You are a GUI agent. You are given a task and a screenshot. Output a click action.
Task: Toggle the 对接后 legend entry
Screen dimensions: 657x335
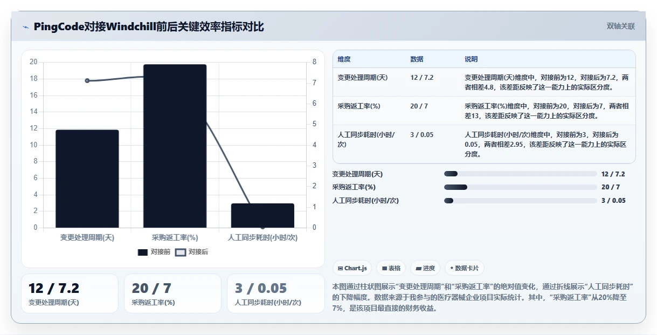coord(192,252)
